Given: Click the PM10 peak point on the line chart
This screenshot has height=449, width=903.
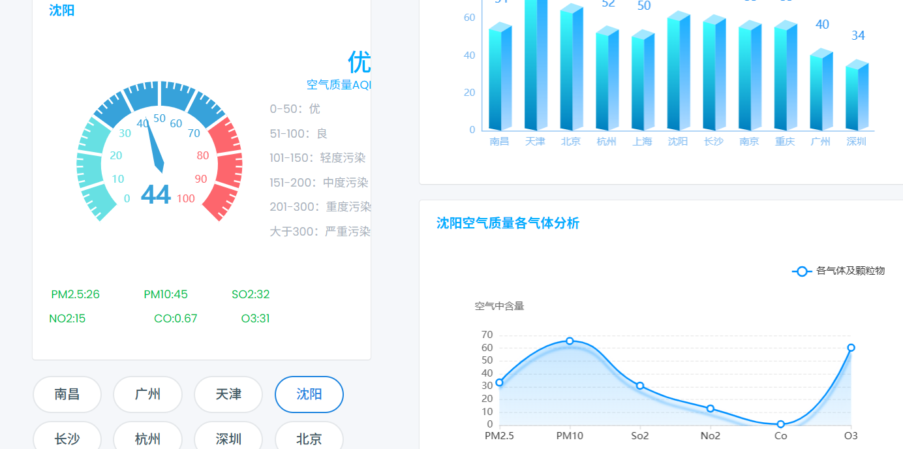Looking at the screenshot, I should point(570,341).
